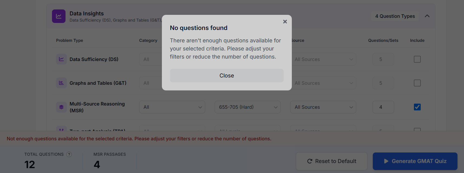The width and height of the screenshot is (464, 173).
Task: Click the Data Sufficiency row icon
Action: (x=61, y=59)
